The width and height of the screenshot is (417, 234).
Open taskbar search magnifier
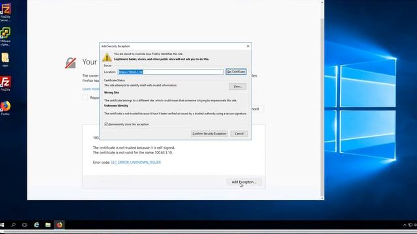[x=13, y=225]
